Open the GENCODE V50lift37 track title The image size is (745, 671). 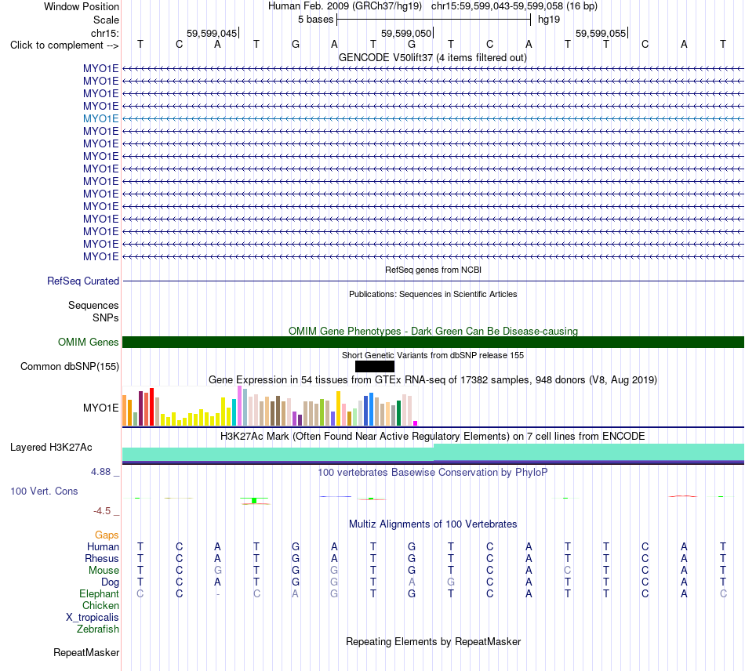point(433,58)
